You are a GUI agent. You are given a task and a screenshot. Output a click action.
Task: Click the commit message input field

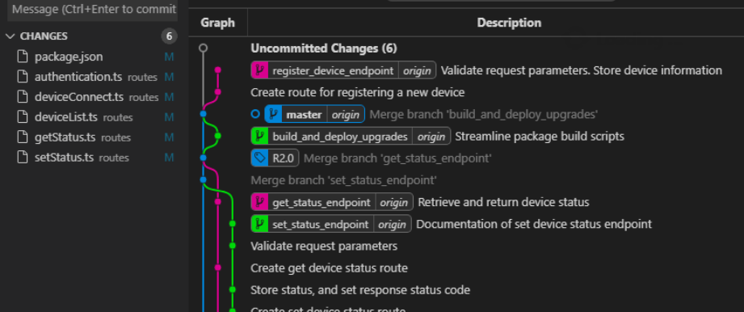tap(93, 10)
